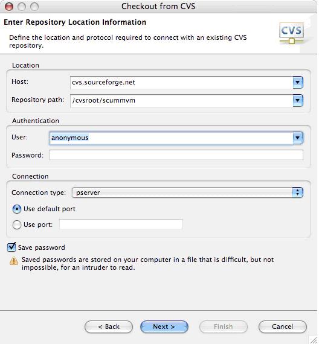319x344 pixels.
Task: Click the yellow warning triangle icon
Action: coord(14,261)
